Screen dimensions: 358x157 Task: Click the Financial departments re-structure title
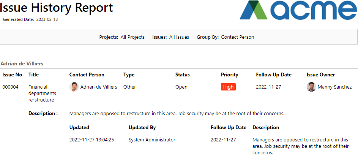point(42,93)
